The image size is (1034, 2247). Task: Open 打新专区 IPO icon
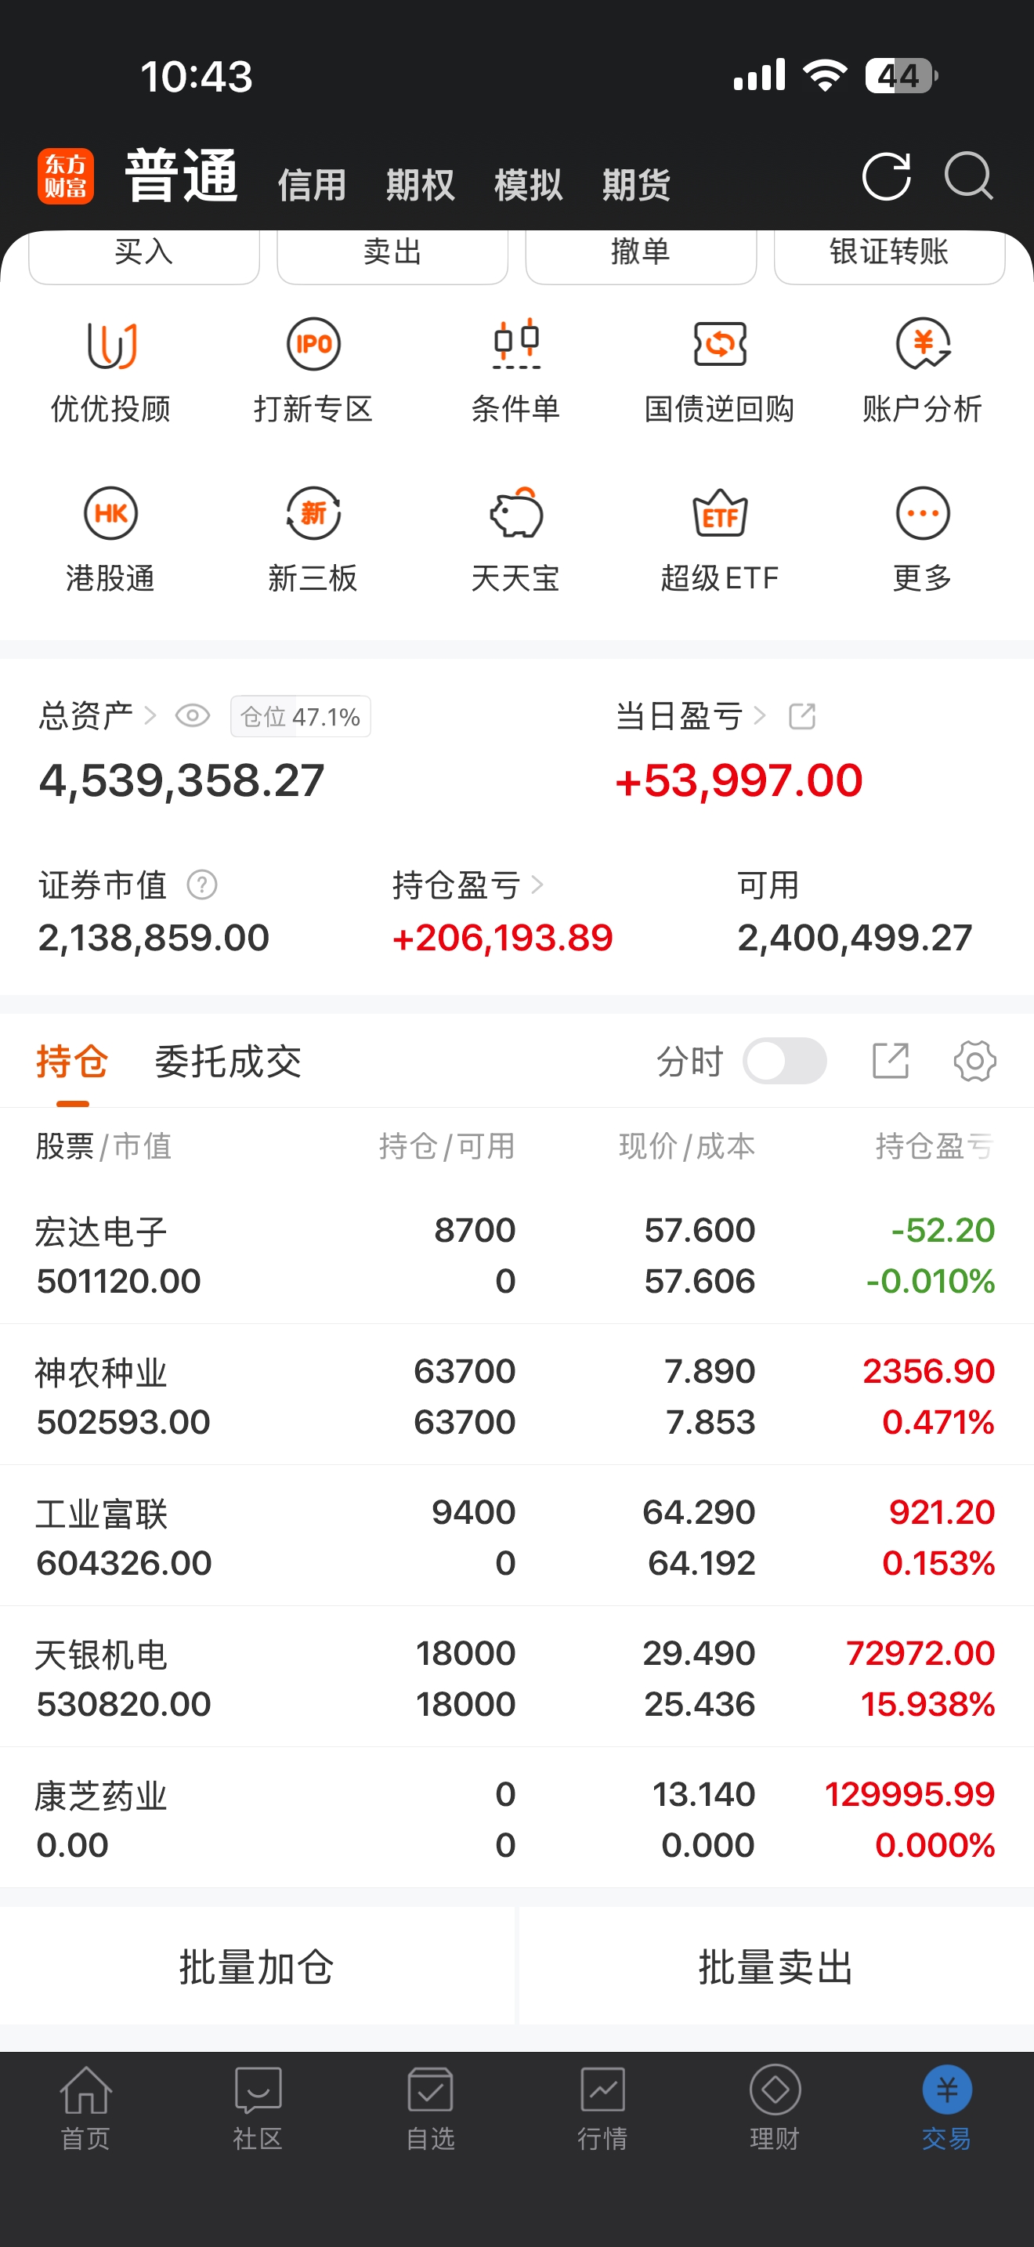[313, 345]
